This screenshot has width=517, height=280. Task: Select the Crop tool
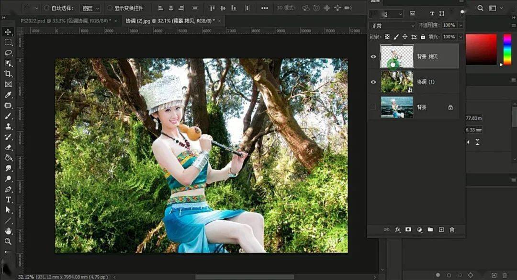point(8,74)
